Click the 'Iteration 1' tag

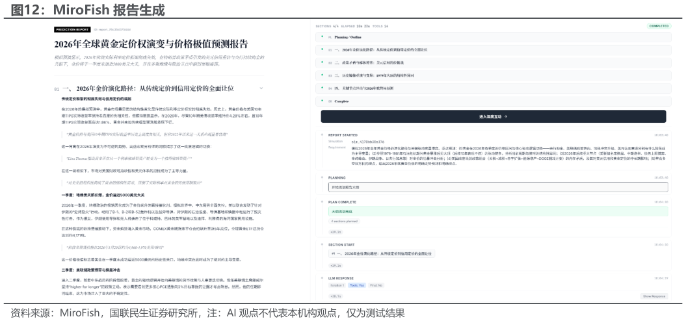coord(337,285)
